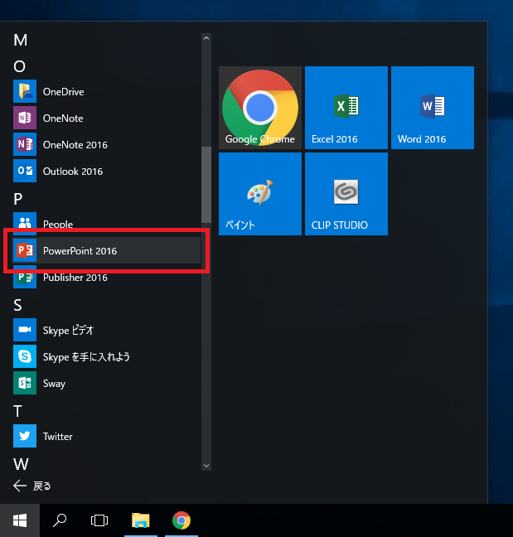The height and width of the screenshot is (537, 513).
Task: Launch ペイント tile
Action: point(259,194)
